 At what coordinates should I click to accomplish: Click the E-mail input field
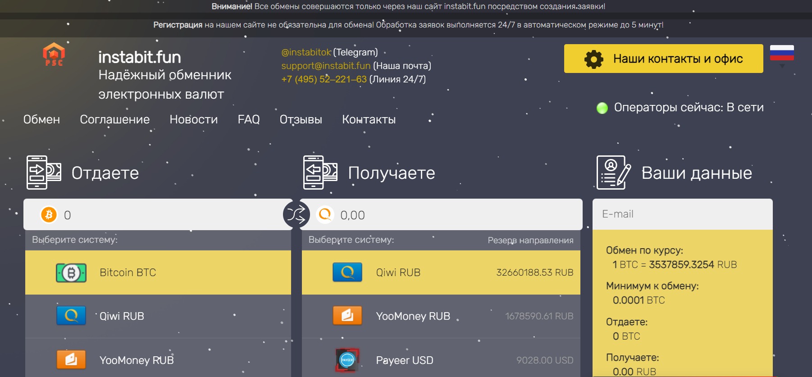click(683, 214)
